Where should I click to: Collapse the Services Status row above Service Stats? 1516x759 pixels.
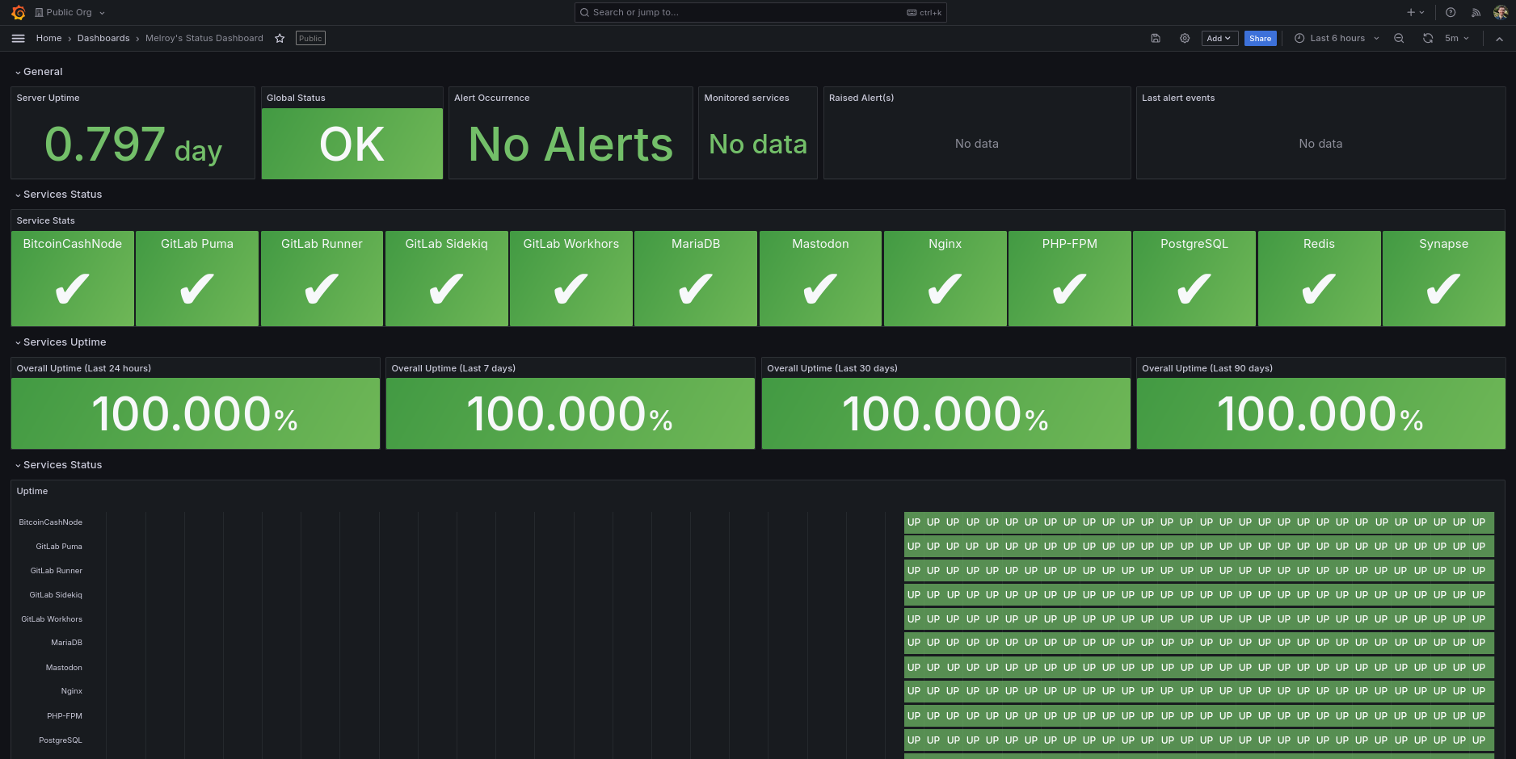(x=58, y=195)
